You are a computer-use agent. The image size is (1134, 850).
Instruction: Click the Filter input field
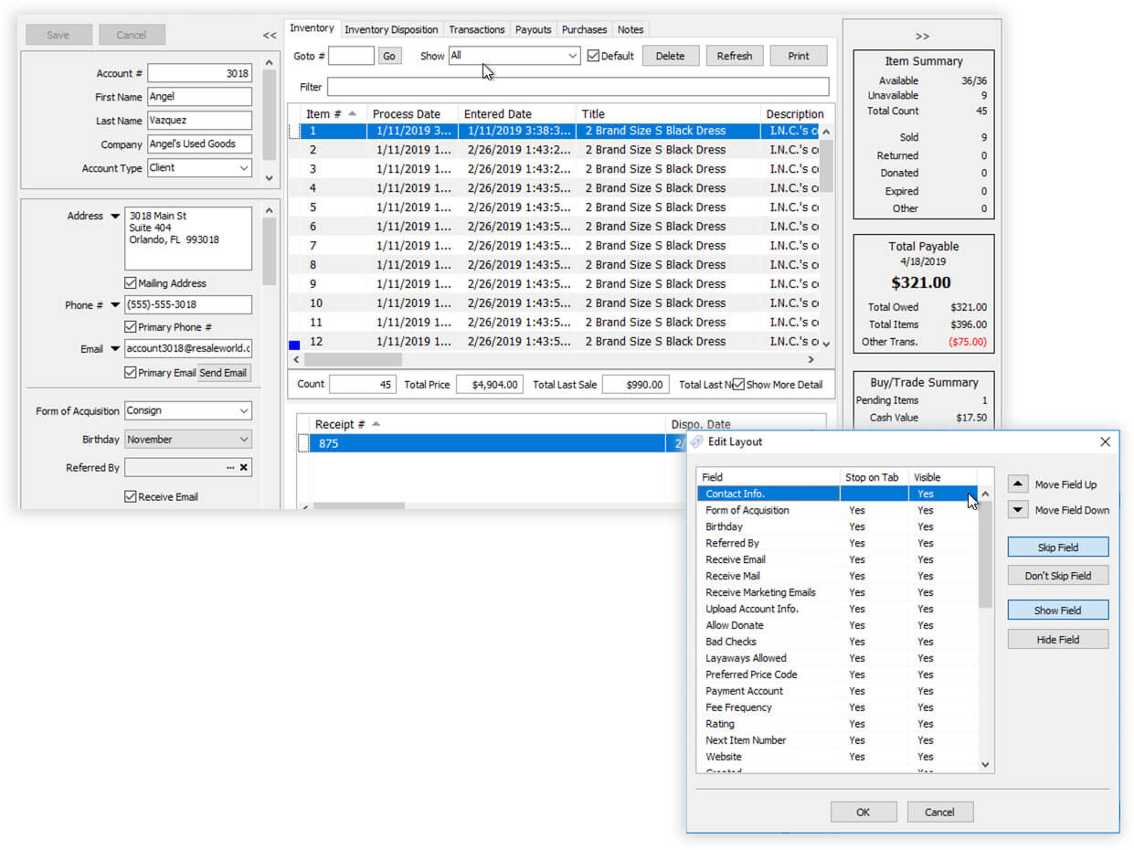(578, 87)
